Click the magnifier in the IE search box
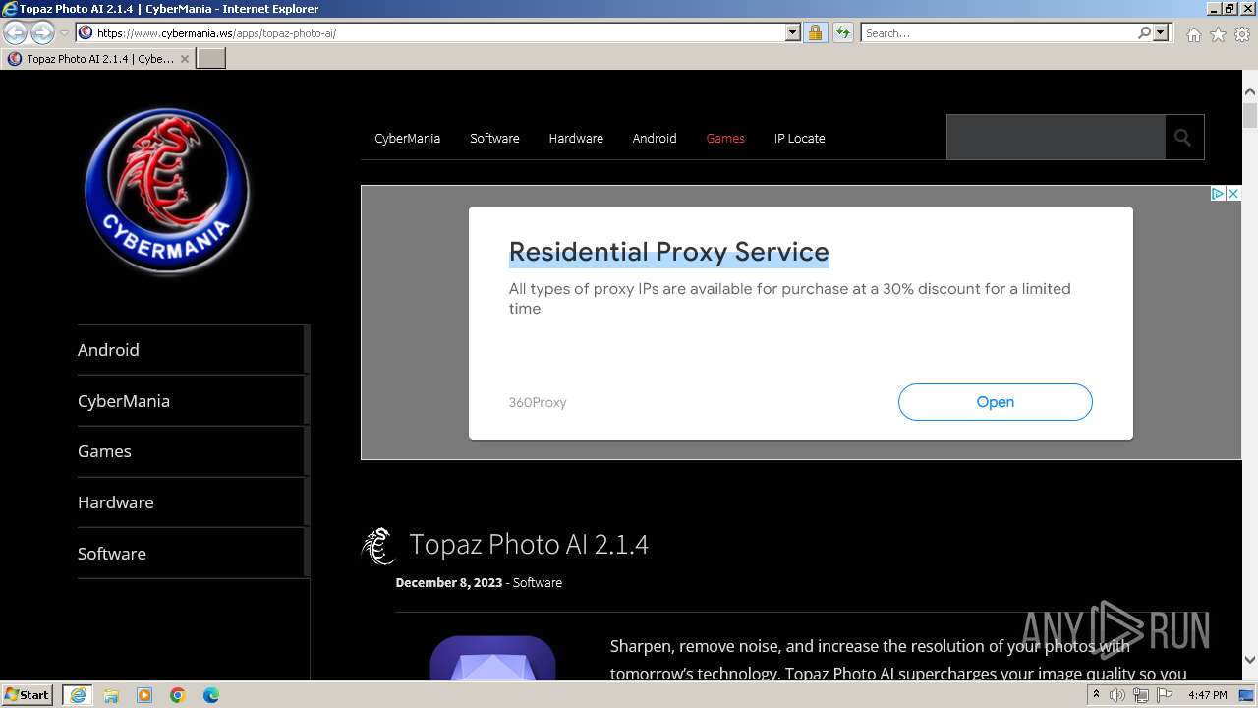The image size is (1258, 708). (x=1144, y=32)
